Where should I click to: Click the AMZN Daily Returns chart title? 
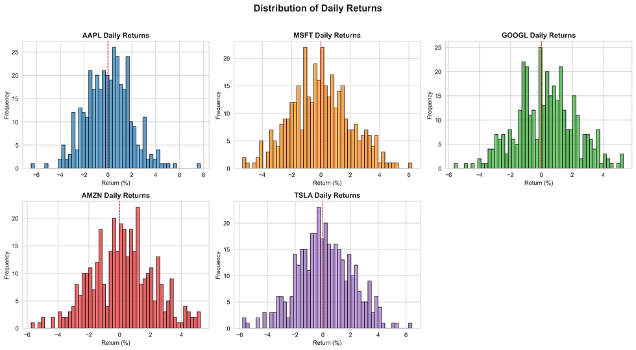click(x=116, y=195)
